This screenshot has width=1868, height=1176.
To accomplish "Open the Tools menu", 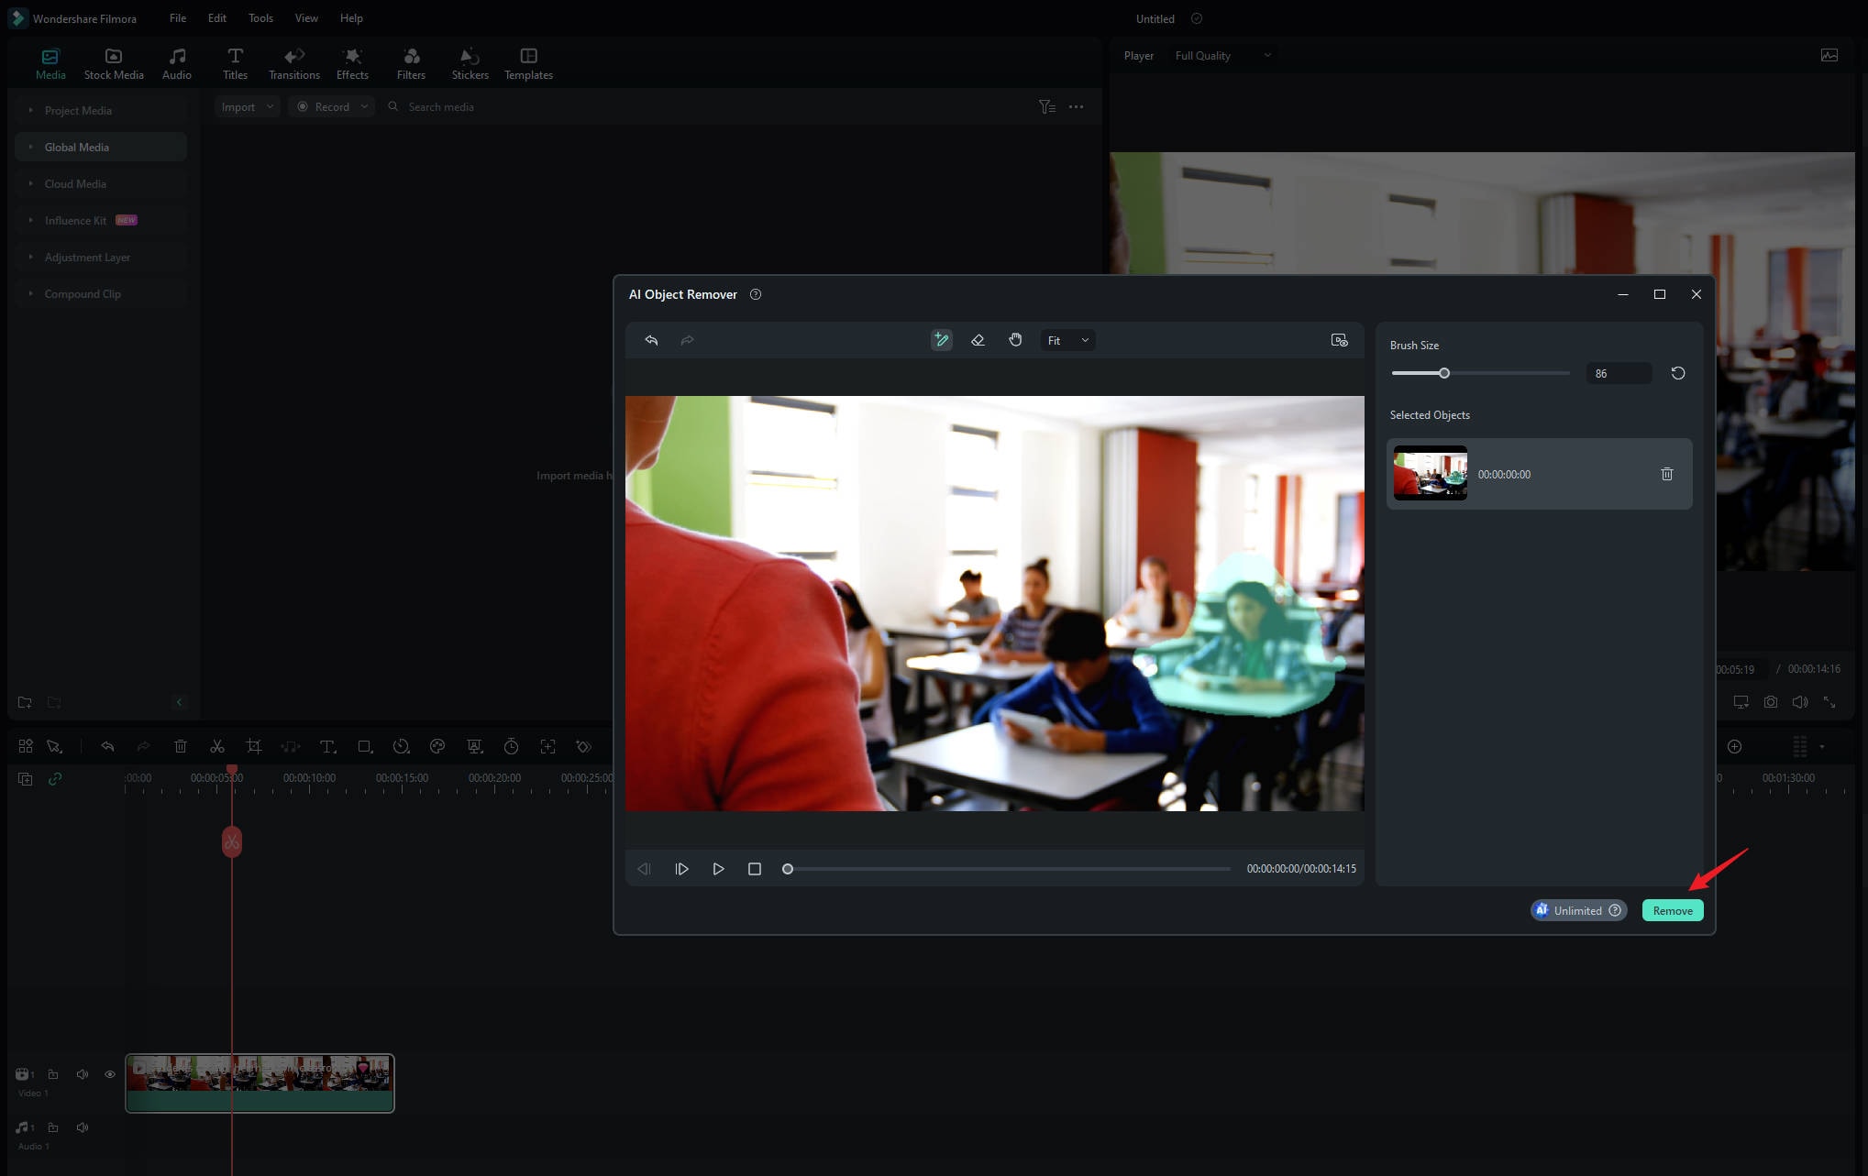I will coord(260,17).
